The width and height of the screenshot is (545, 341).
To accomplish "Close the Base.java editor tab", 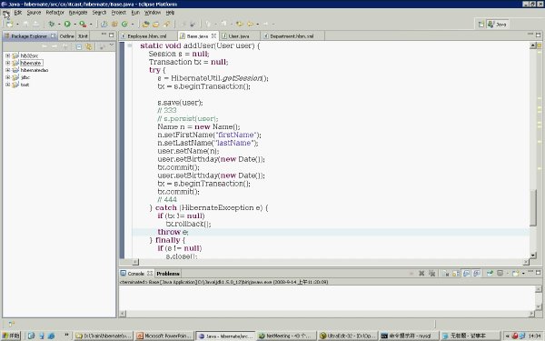I will (x=213, y=35).
